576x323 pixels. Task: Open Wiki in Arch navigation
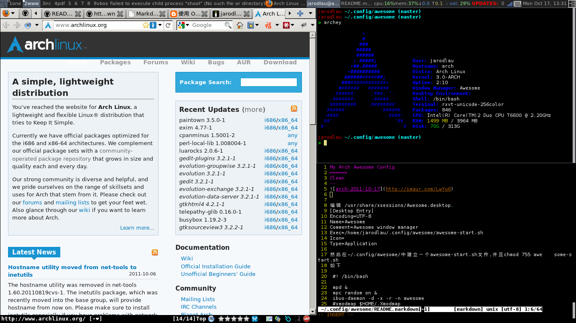tap(188, 62)
